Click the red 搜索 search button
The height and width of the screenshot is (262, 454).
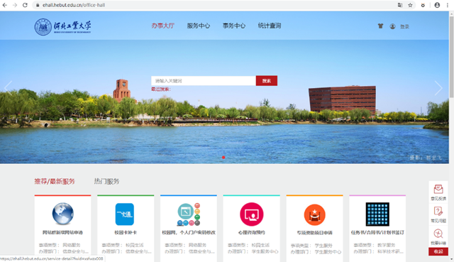(x=267, y=80)
